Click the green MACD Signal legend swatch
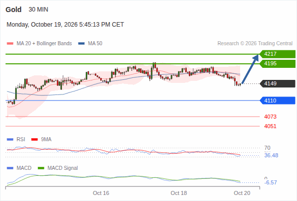The width and height of the screenshot is (297, 201). (x=41, y=168)
